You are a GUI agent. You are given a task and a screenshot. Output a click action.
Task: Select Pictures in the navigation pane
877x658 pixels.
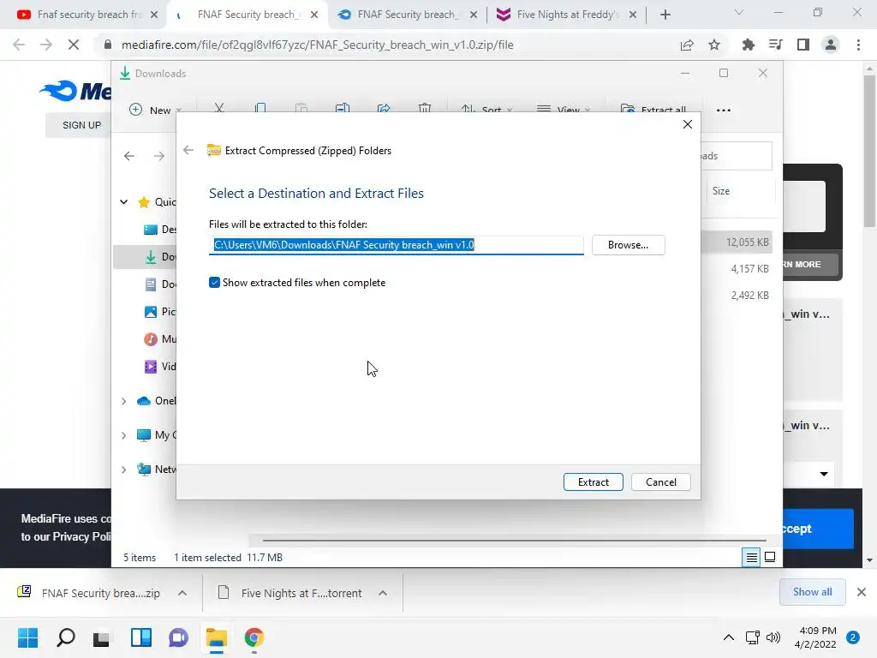click(x=160, y=312)
